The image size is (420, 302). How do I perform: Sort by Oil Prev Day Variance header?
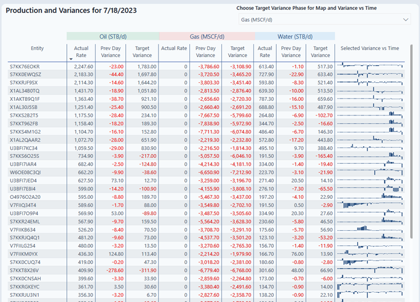[110, 52]
